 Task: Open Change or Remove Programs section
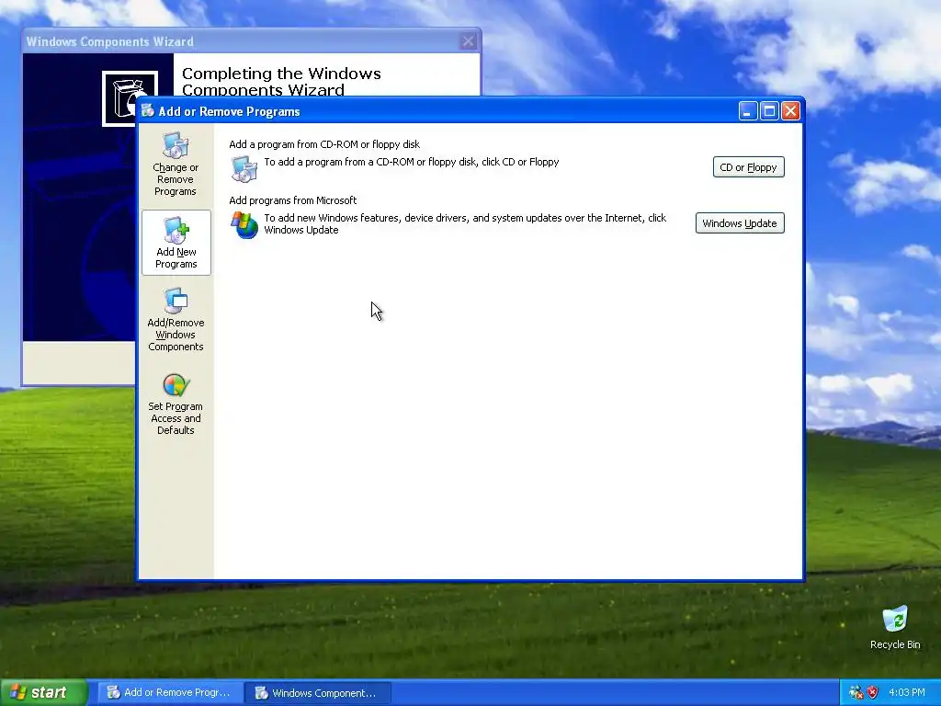(x=176, y=164)
